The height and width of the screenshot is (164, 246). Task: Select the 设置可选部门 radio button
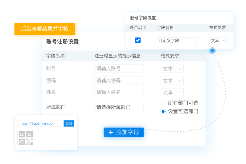(x=163, y=111)
